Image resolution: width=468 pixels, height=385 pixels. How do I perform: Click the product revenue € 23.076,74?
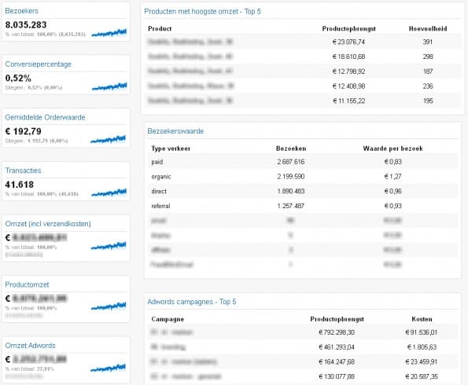coord(348,42)
